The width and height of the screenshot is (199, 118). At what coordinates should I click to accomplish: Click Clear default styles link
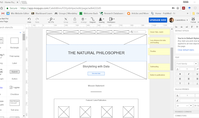pos(186,50)
